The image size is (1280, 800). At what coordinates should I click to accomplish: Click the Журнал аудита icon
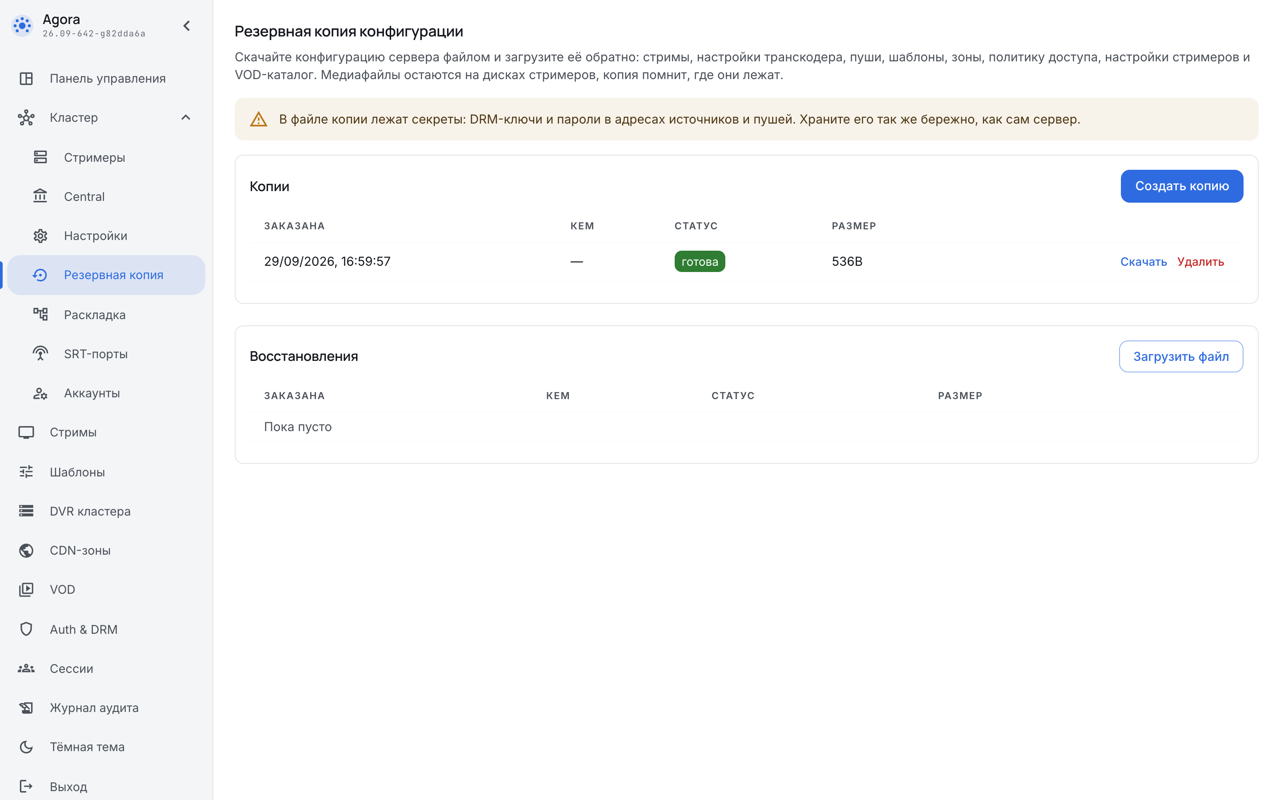pyautogui.click(x=26, y=708)
